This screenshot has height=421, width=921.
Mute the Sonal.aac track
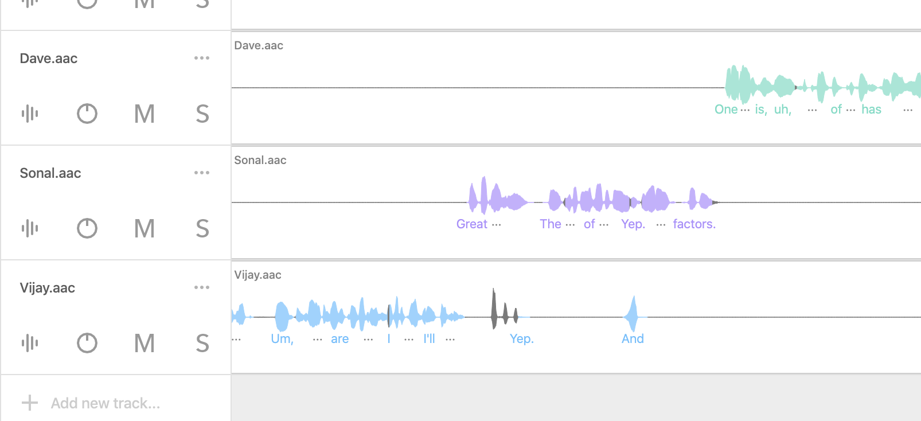click(145, 228)
